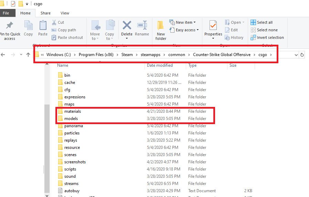Click navigation pane scroll down arrow
Image resolution: width=309 pixels, height=197 pixels.
(x=47, y=195)
